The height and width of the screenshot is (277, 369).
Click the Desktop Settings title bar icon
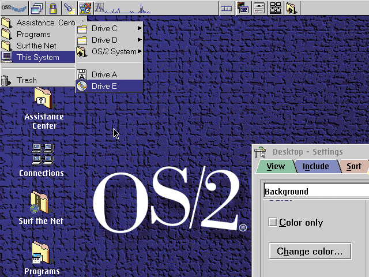coord(261,152)
